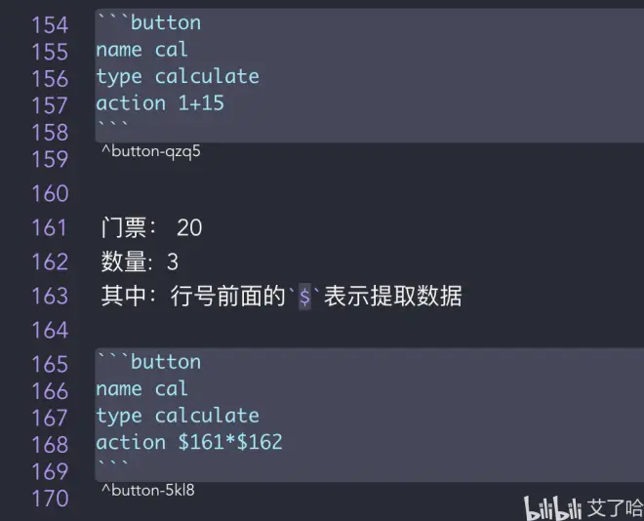The image size is (644, 521).
Task: Click line number 170 in gutter
Action: [x=50, y=499]
